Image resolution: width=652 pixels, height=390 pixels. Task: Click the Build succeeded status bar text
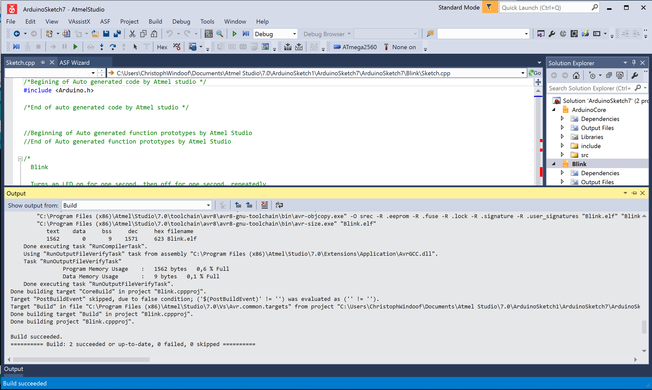coord(25,383)
